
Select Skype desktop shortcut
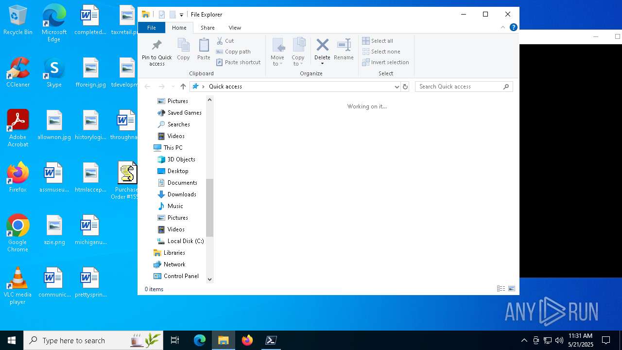(54, 73)
